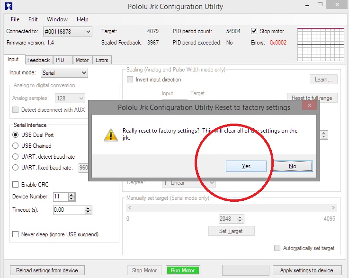Decrease the Device Number value
Image resolution: width=349 pixels, height=278 pixels.
[x=72, y=199]
